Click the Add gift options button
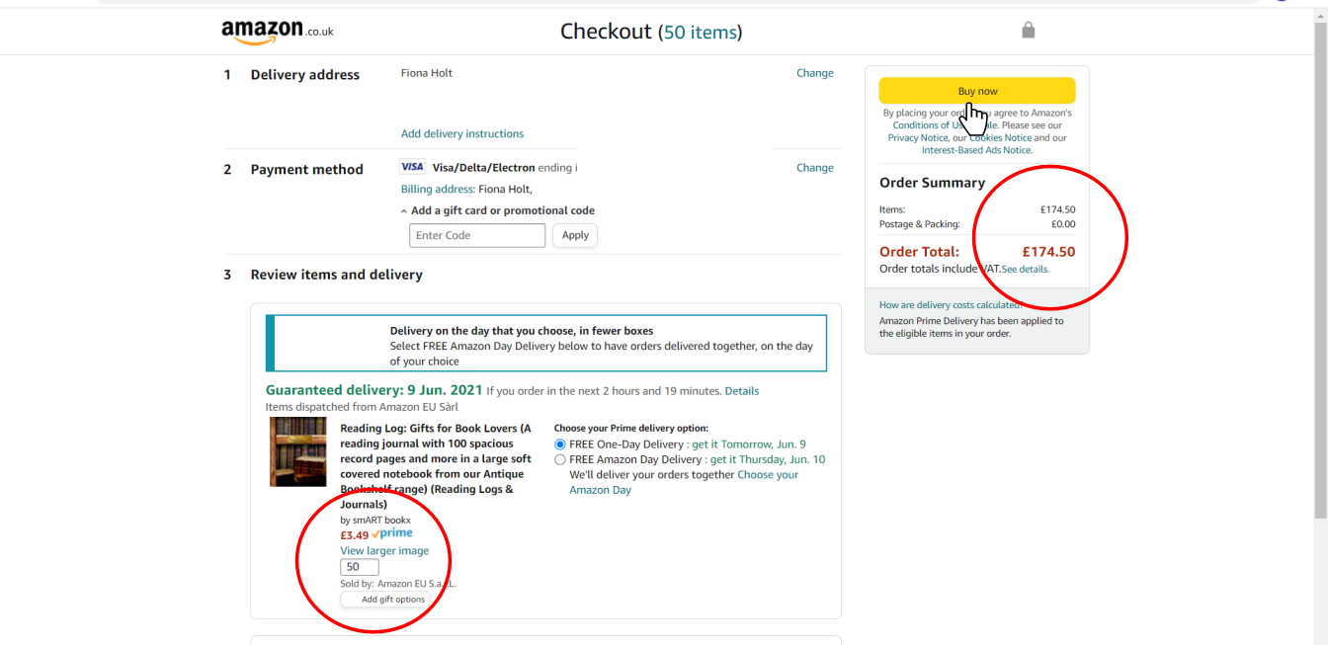Screen dimensions: 1328x645 pos(385,600)
